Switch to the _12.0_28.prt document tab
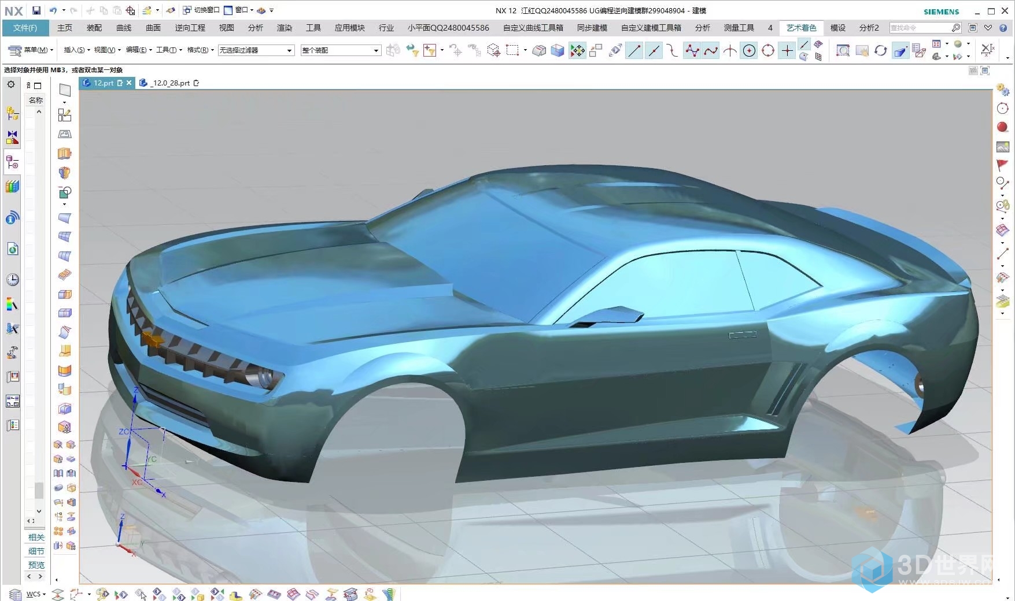Image resolution: width=1015 pixels, height=601 pixels. (x=169, y=83)
